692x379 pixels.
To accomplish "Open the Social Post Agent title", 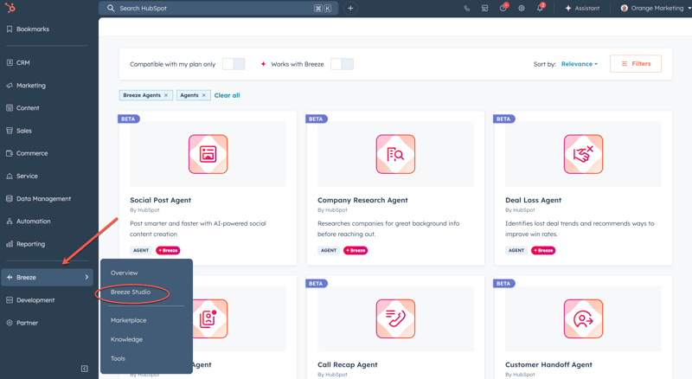I will (160, 200).
